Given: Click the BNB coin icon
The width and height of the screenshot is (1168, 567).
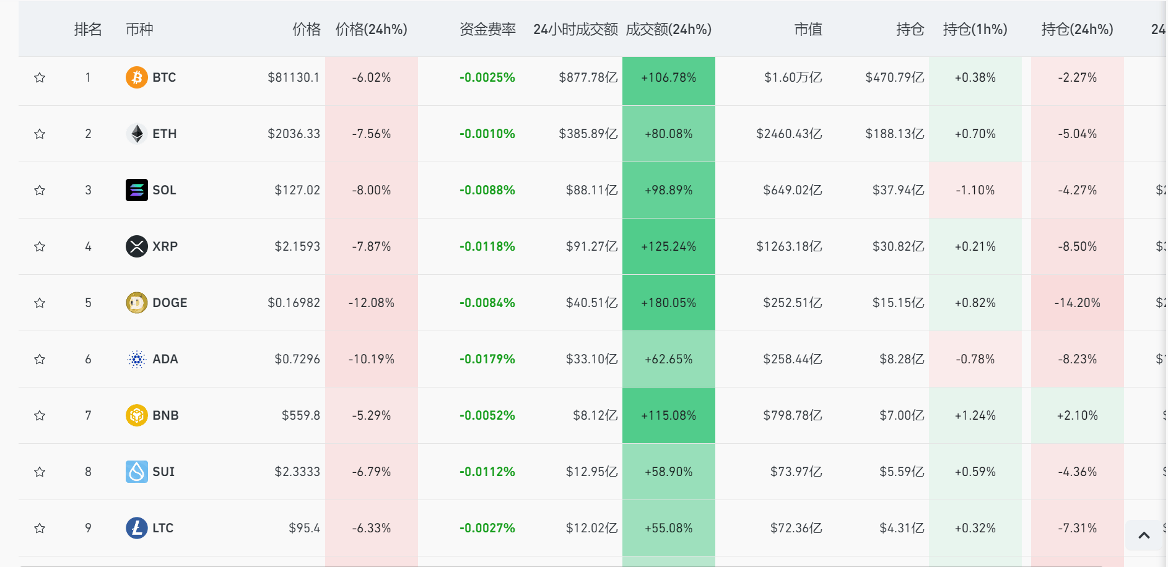Looking at the screenshot, I should (136, 415).
